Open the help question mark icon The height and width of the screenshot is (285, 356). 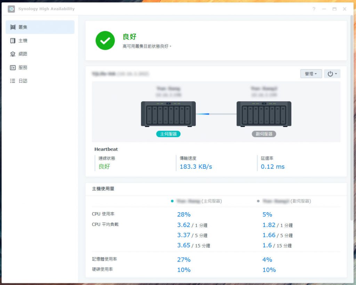(x=314, y=9)
